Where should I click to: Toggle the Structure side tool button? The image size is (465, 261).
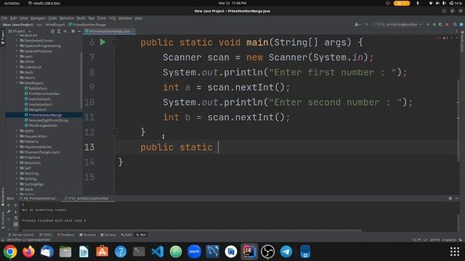tap(3, 220)
